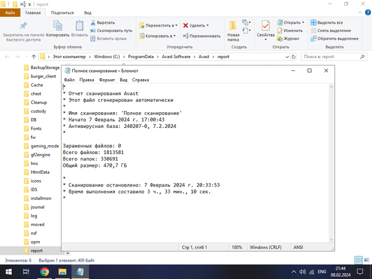This screenshot has height=279, width=372.
Task: Switch the ENG input language indicator
Action: click(322, 272)
